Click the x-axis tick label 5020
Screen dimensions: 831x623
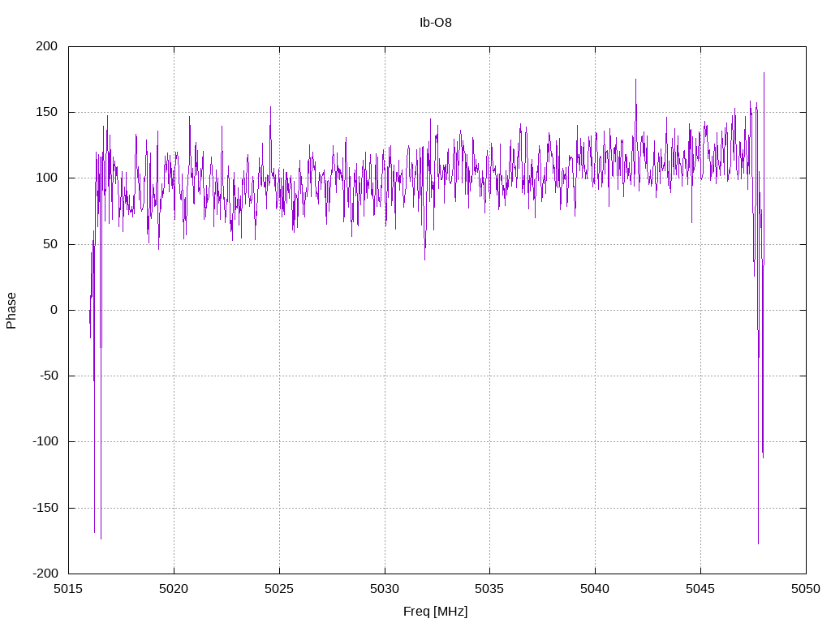174,589
